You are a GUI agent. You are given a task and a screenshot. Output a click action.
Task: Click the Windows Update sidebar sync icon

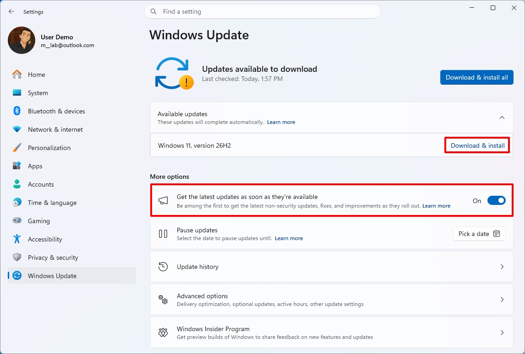click(x=17, y=275)
